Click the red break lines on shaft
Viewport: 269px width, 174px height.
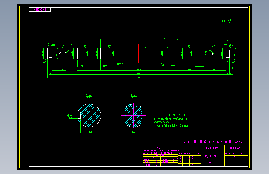tap(139, 54)
